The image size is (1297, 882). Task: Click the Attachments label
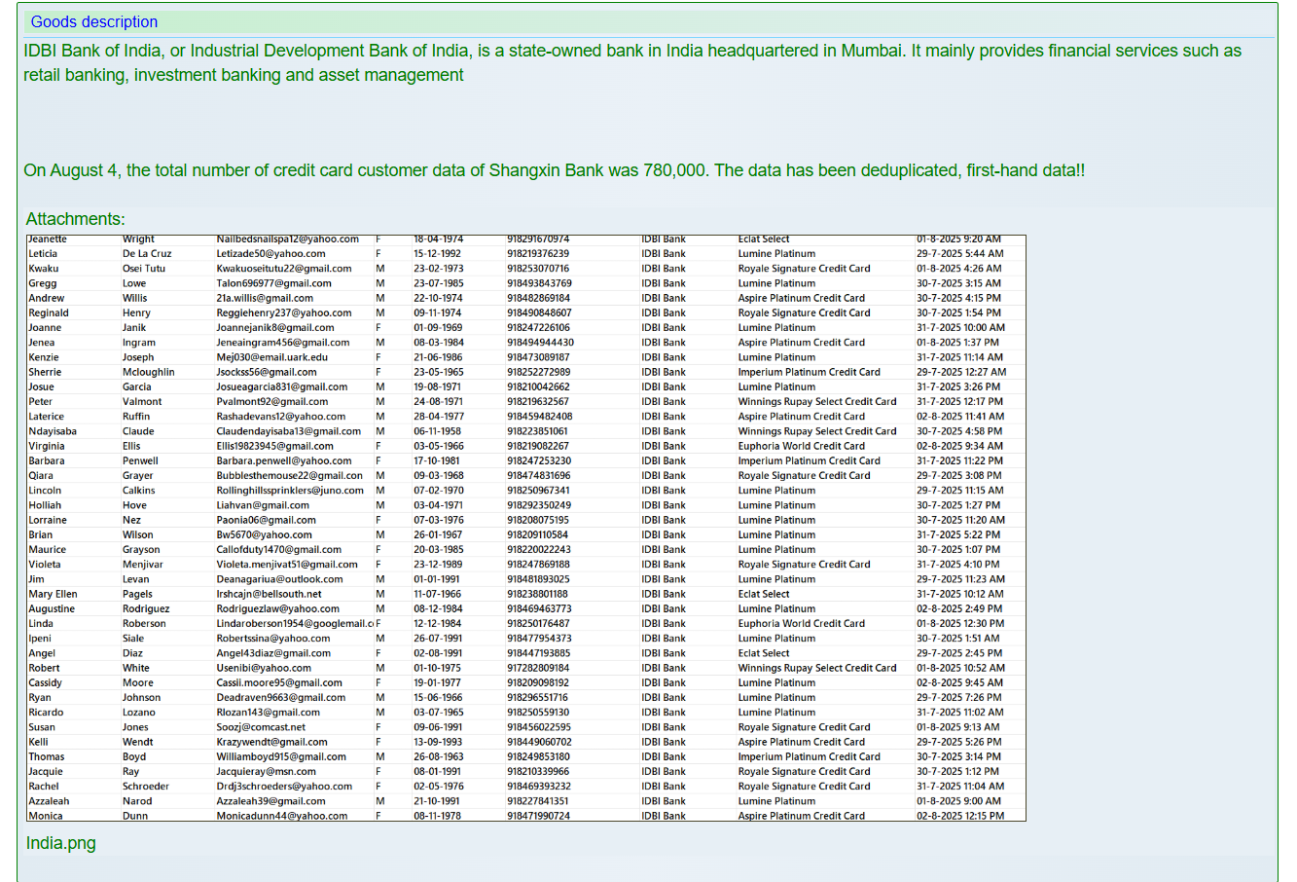[75, 219]
